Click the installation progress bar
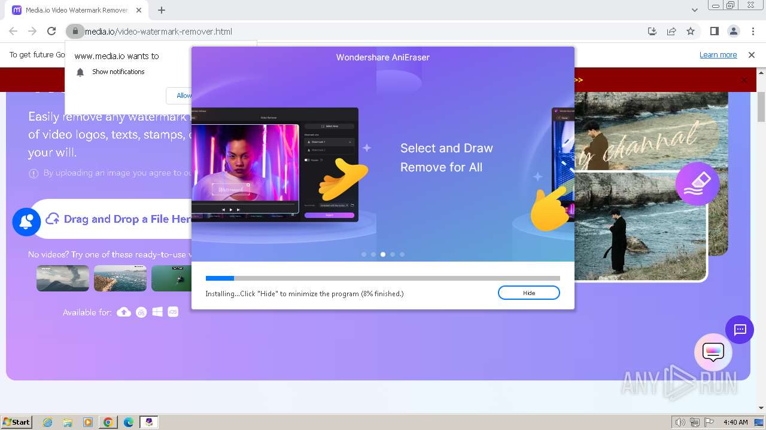 point(383,278)
